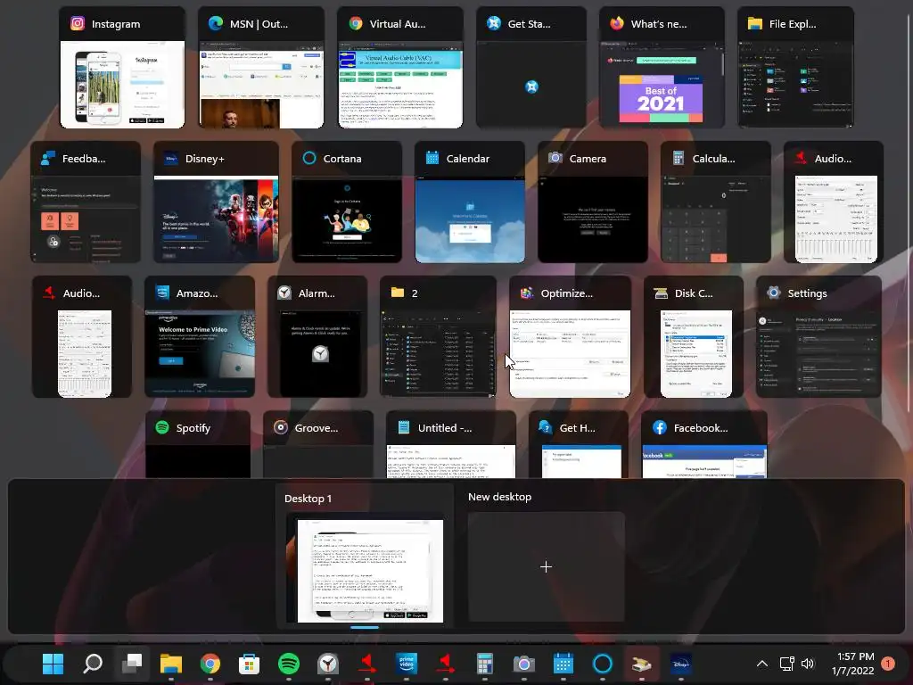The height and width of the screenshot is (685, 913).
Task: Open Microsoft Store from the taskbar
Action: pyautogui.click(x=250, y=664)
